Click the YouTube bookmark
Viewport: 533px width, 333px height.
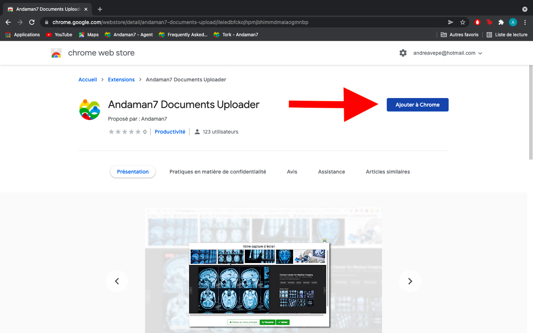[59, 35]
